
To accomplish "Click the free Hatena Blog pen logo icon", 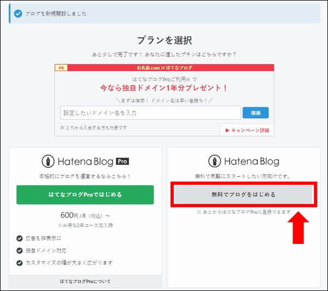I will (215, 161).
